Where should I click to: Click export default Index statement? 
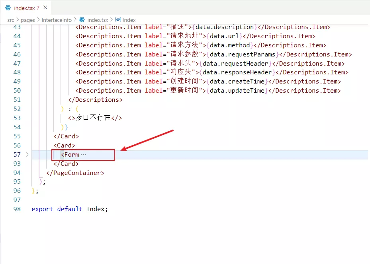(x=70, y=209)
